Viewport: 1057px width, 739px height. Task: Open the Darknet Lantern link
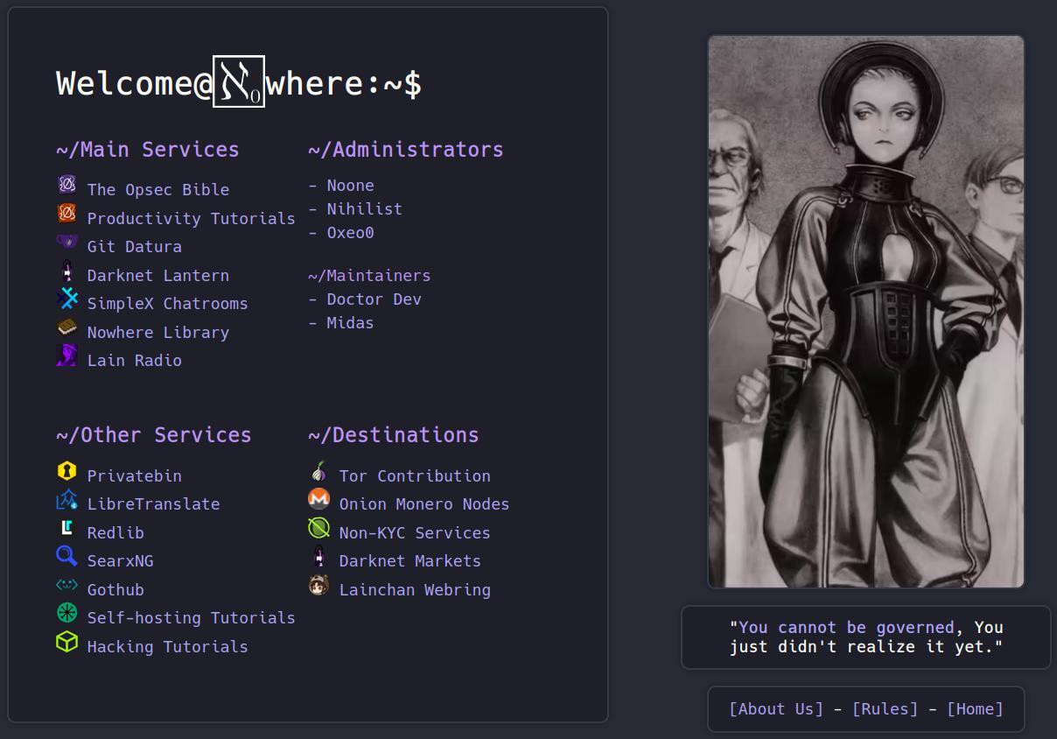coord(157,276)
